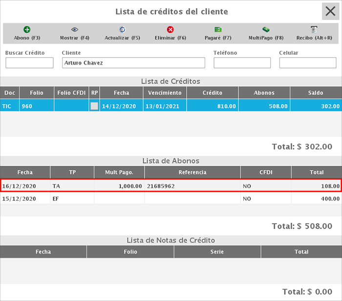
Task: Focus the Cliente field with Arturo Chavez
Action: [x=133, y=63]
